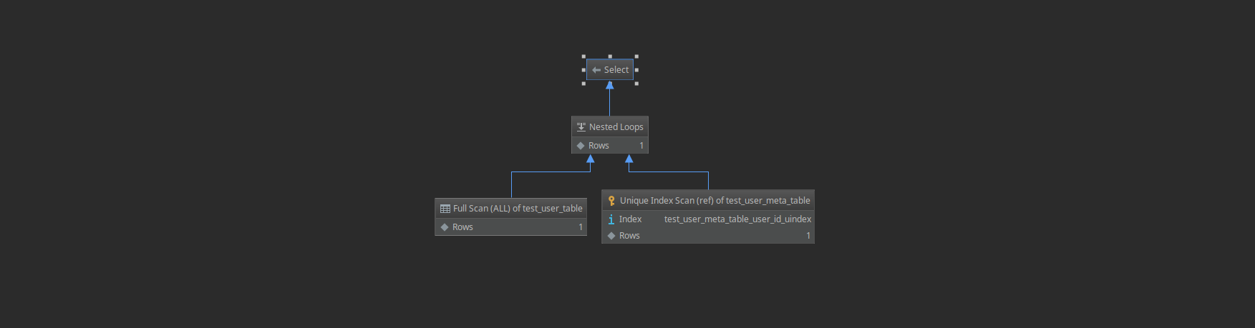
Task: Click the Rows diamond icon in Unique Index Scan
Action: point(611,236)
